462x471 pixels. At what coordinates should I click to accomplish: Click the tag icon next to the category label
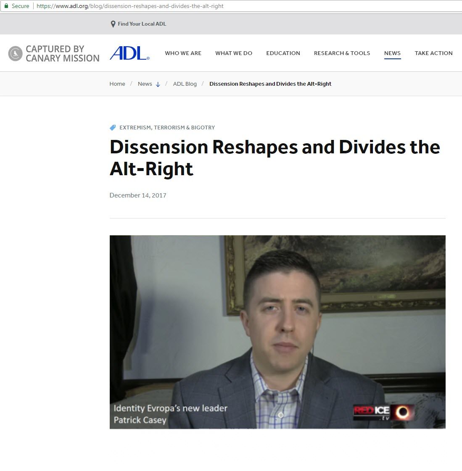point(112,127)
